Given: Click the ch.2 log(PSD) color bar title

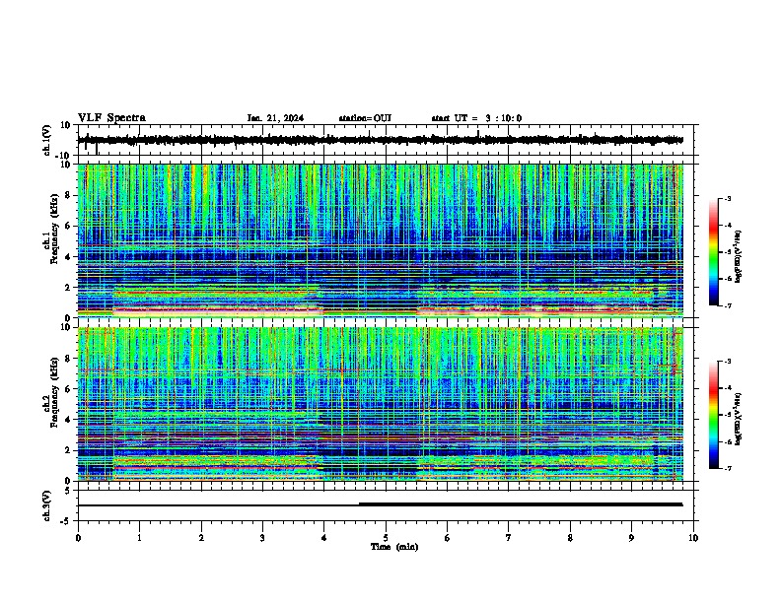Looking at the screenshot, I should point(739,420).
